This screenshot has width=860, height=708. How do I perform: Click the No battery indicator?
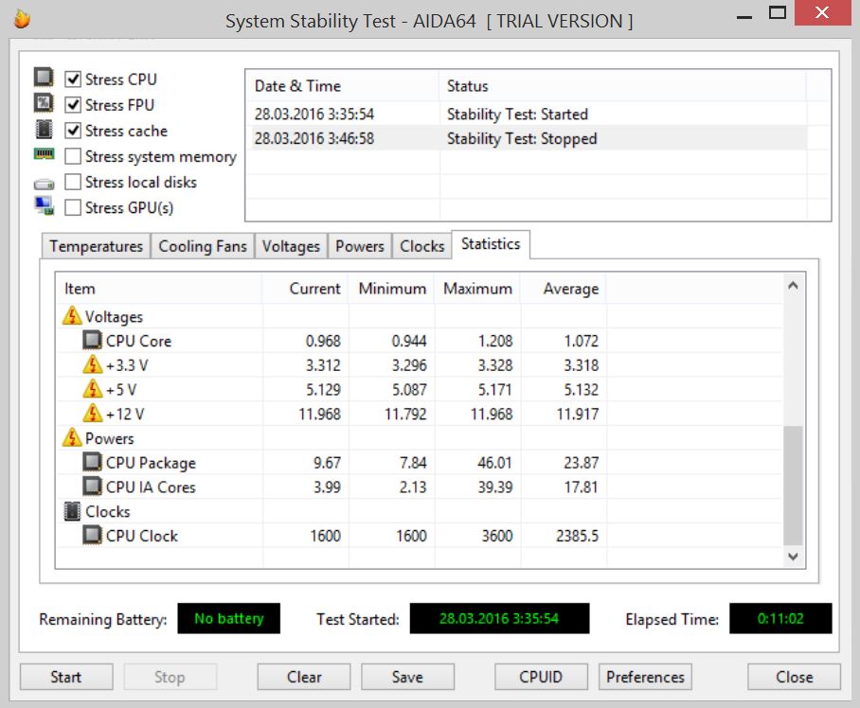click(228, 619)
